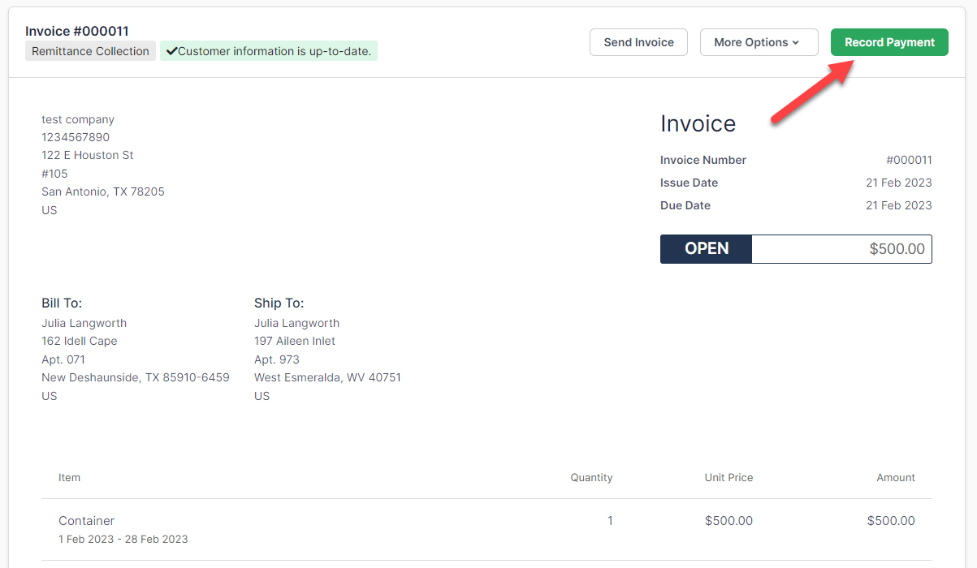Click the Ship To address for Julia Langworth
Image resolution: width=977 pixels, height=568 pixels.
(x=294, y=341)
